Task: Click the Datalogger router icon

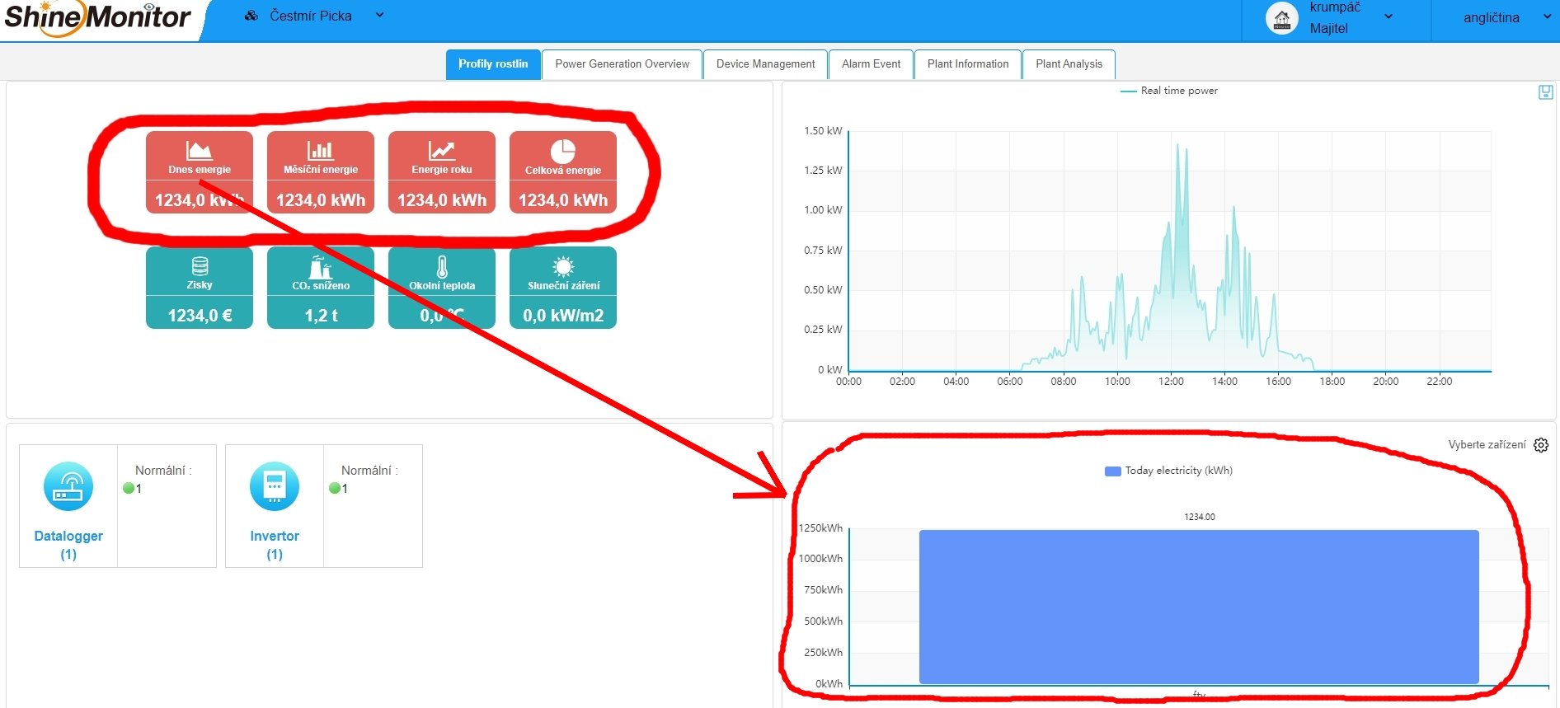Action: click(x=68, y=486)
